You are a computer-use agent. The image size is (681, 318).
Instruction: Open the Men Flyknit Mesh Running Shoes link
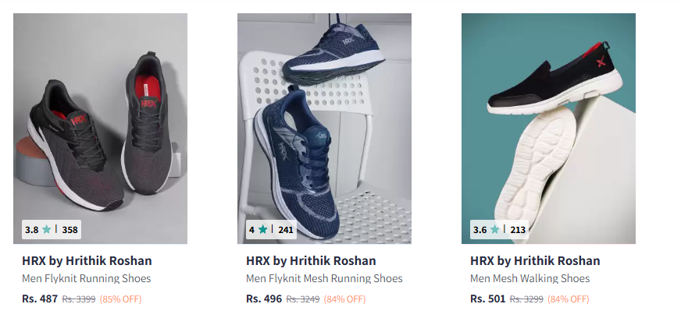[324, 278]
